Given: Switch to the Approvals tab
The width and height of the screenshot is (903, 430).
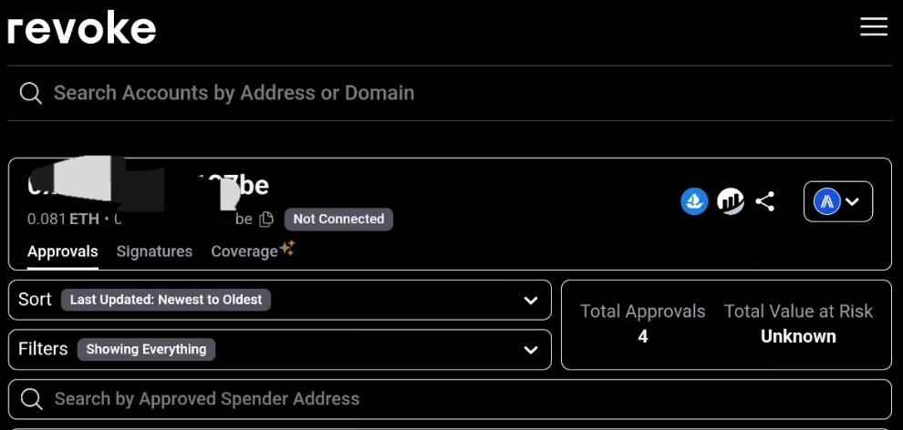Looking at the screenshot, I should click(x=63, y=251).
